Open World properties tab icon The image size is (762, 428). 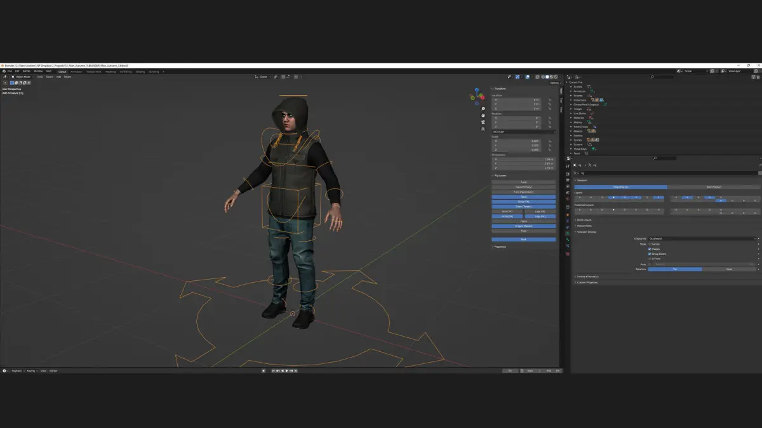(x=568, y=199)
